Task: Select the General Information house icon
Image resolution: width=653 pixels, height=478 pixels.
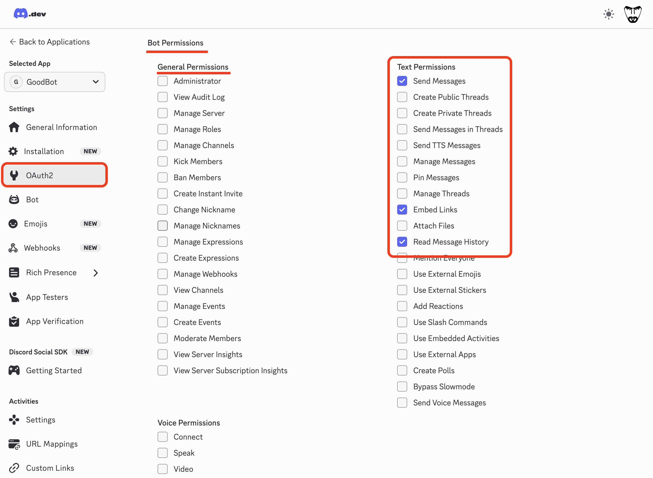Action: tap(14, 127)
